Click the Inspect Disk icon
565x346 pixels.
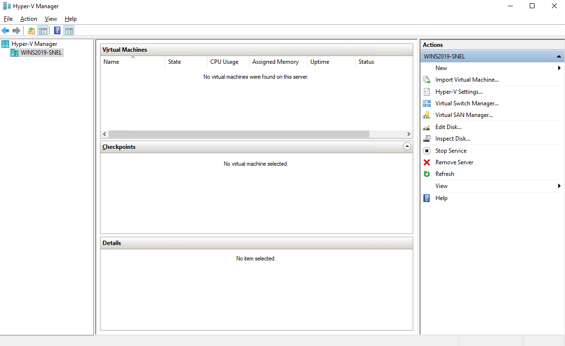point(427,139)
